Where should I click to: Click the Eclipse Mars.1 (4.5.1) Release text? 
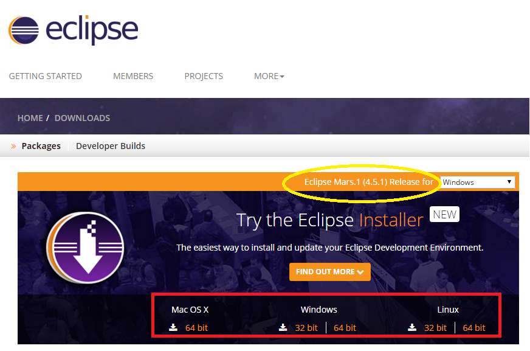coord(369,182)
